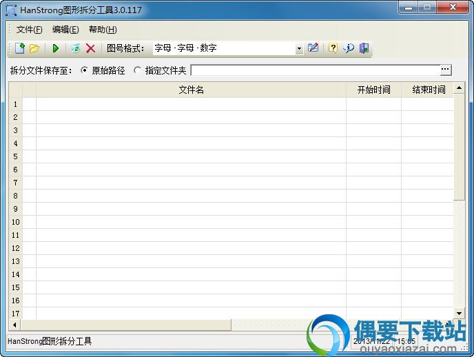Viewport: 474px width, 357px height.
Task: Start splitting with the green play icon
Action: tap(56, 48)
